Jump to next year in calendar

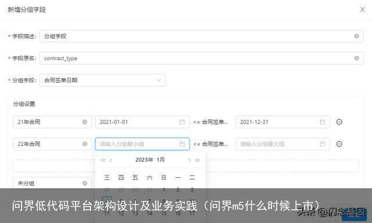pyautogui.click(x=198, y=160)
